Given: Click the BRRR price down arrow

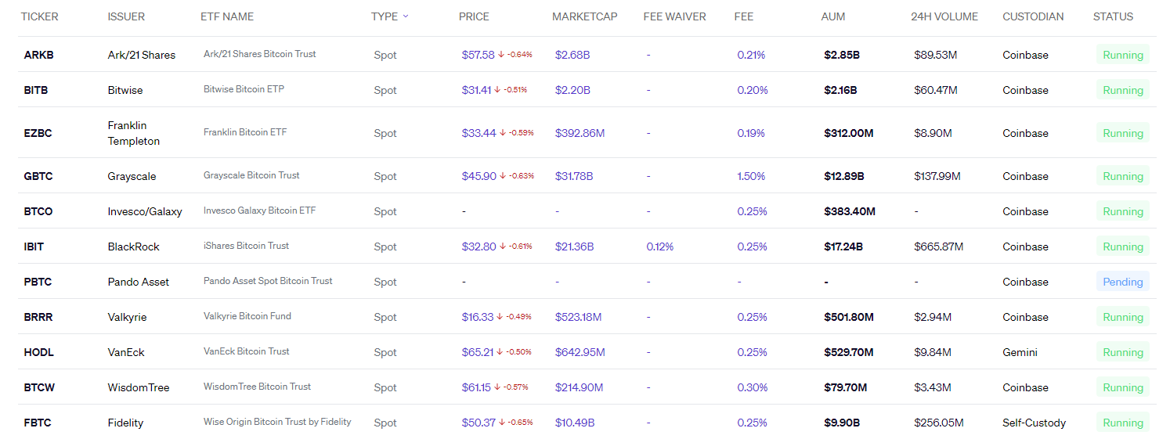Looking at the screenshot, I should 500,317.
